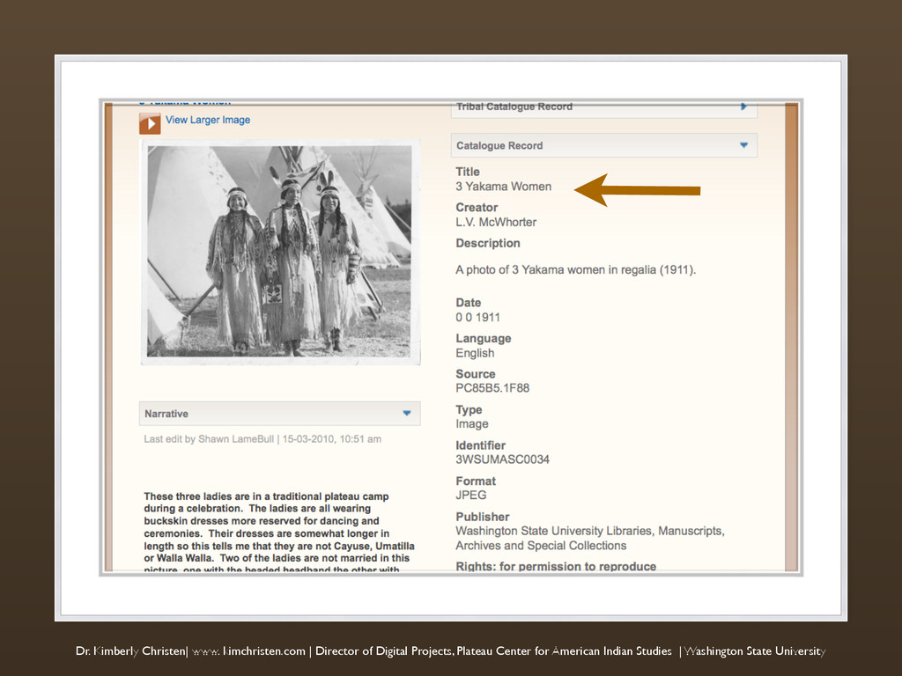Collapse the Catalogue Record panel arrow

click(x=743, y=145)
